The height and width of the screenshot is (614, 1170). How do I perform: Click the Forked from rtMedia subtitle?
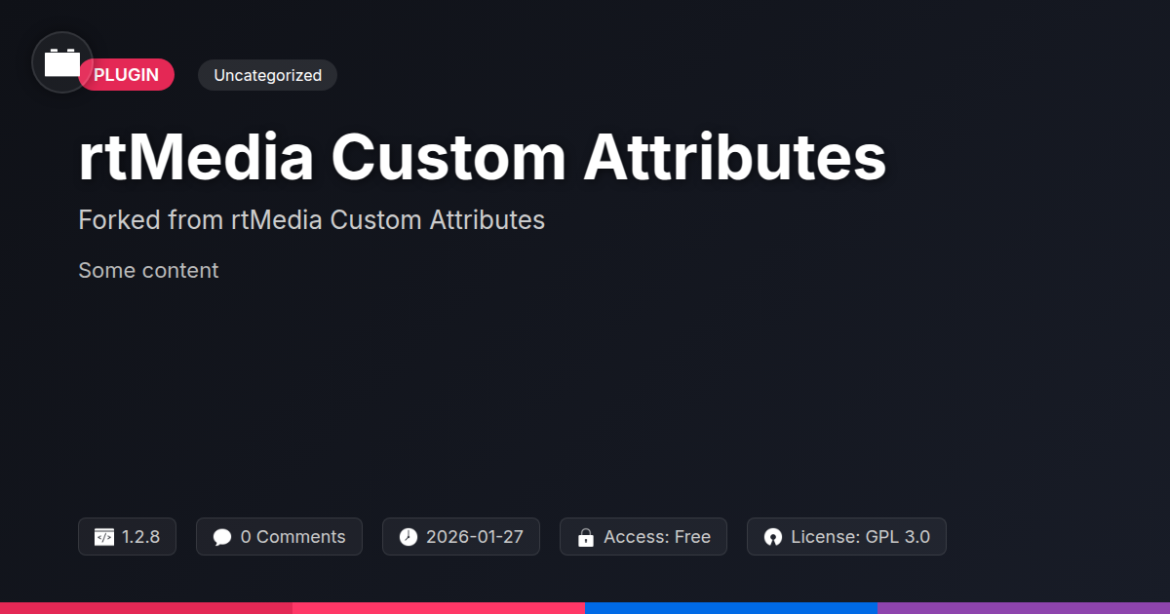(311, 220)
